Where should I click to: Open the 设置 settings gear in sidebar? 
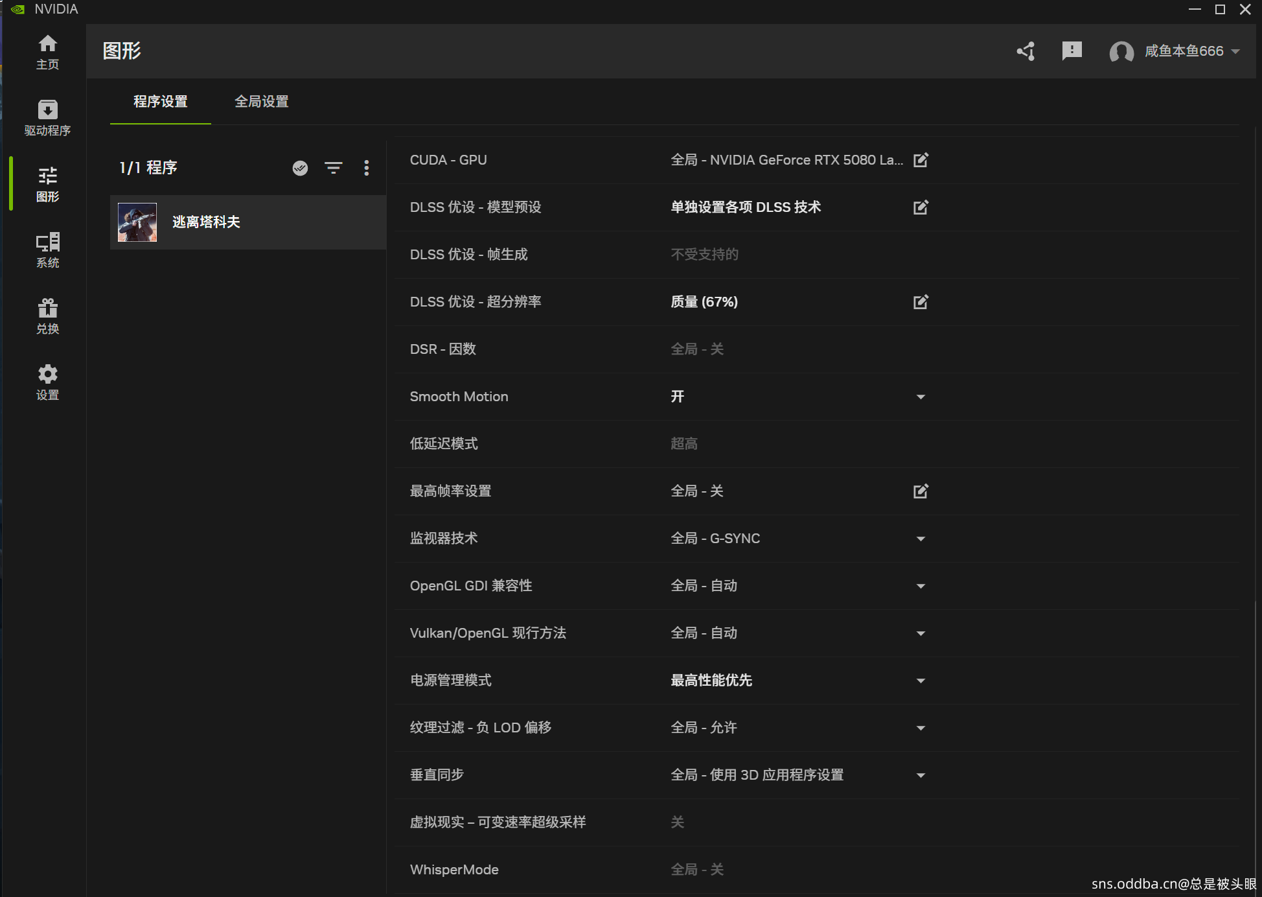pyautogui.click(x=47, y=382)
